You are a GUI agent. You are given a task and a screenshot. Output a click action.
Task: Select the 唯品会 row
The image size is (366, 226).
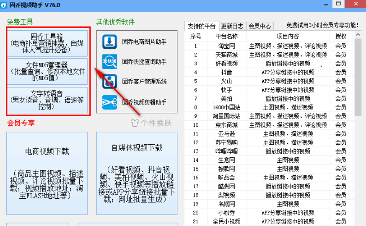coord(269,178)
